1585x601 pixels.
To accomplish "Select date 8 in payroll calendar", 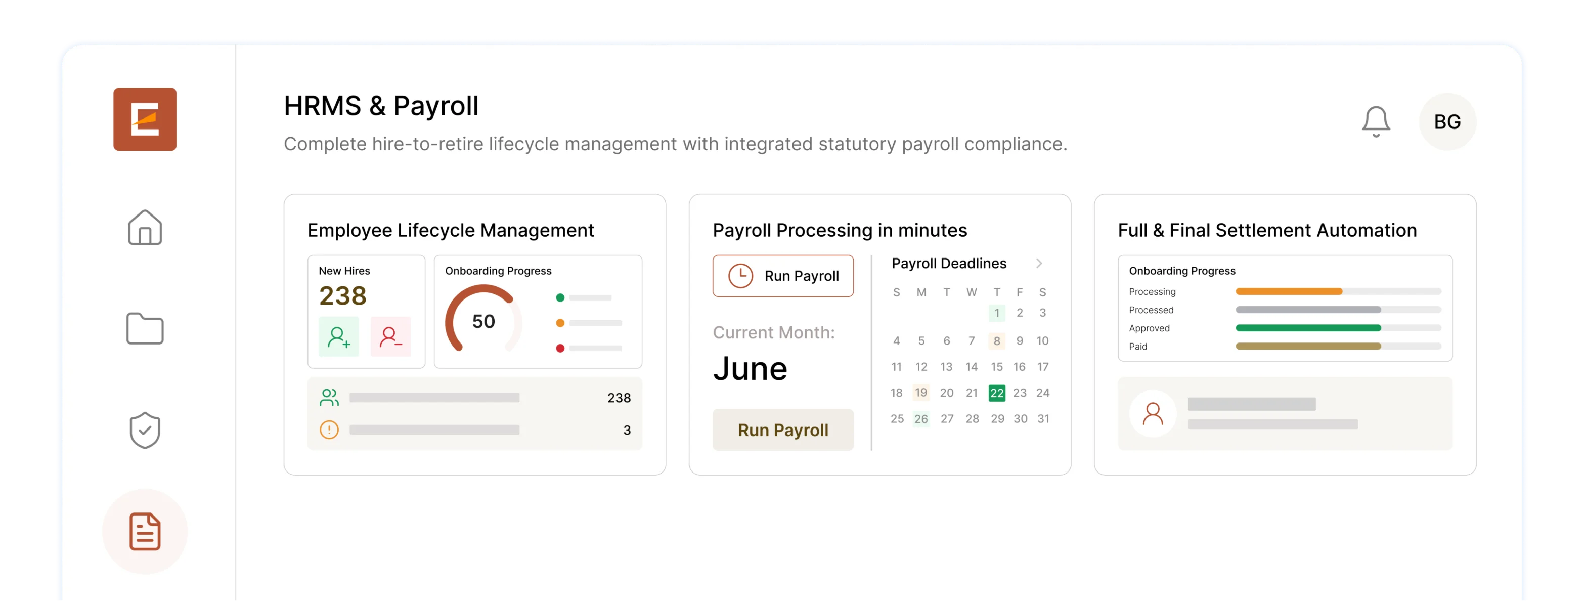I will (996, 340).
